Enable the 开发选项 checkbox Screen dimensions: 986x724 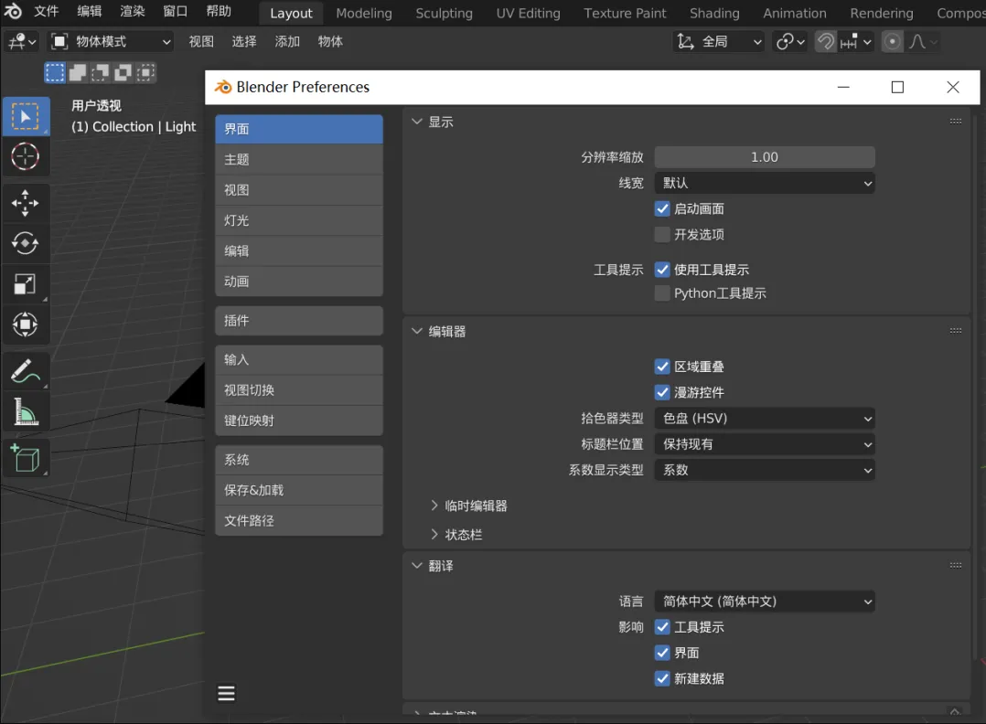(x=663, y=235)
